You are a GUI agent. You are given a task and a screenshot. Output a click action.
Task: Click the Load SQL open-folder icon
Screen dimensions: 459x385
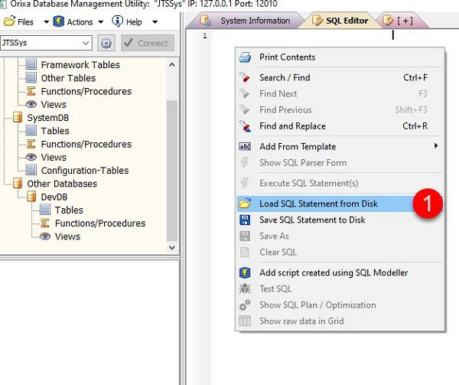pyautogui.click(x=245, y=204)
